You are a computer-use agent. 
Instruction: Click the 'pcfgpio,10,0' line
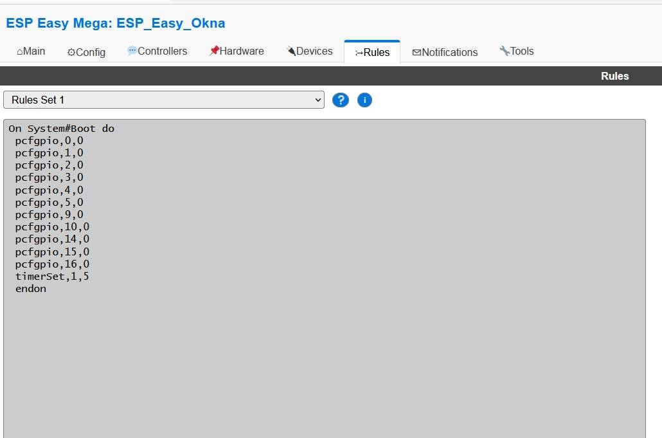tap(52, 227)
